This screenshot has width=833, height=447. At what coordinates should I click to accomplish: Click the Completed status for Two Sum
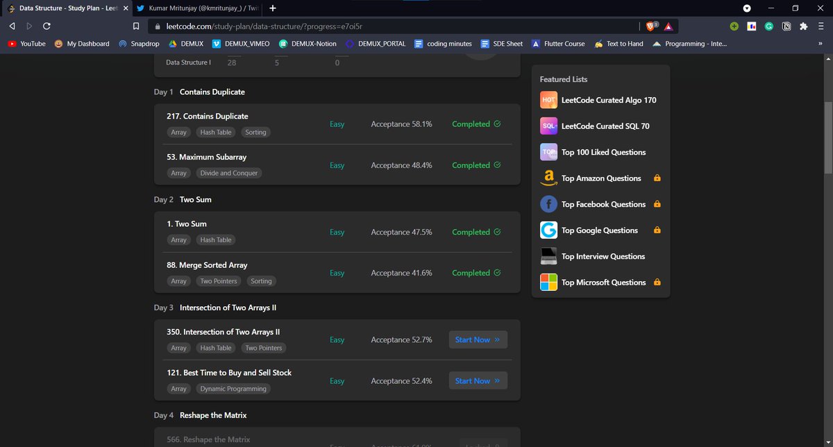click(x=476, y=232)
